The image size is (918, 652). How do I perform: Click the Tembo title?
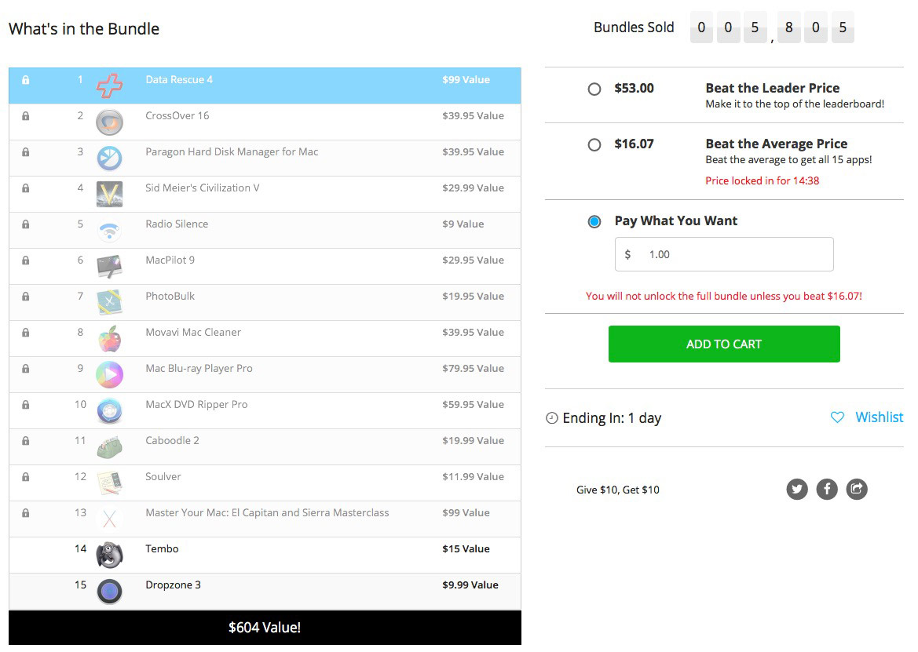[x=163, y=548]
